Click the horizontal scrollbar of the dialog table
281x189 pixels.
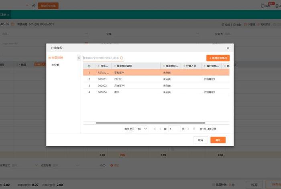click(x=151, y=123)
